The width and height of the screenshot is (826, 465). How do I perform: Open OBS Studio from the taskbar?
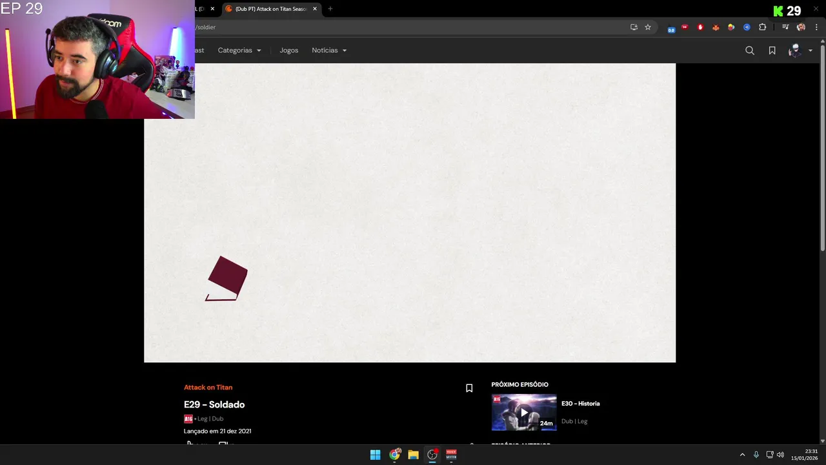[x=432, y=455]
